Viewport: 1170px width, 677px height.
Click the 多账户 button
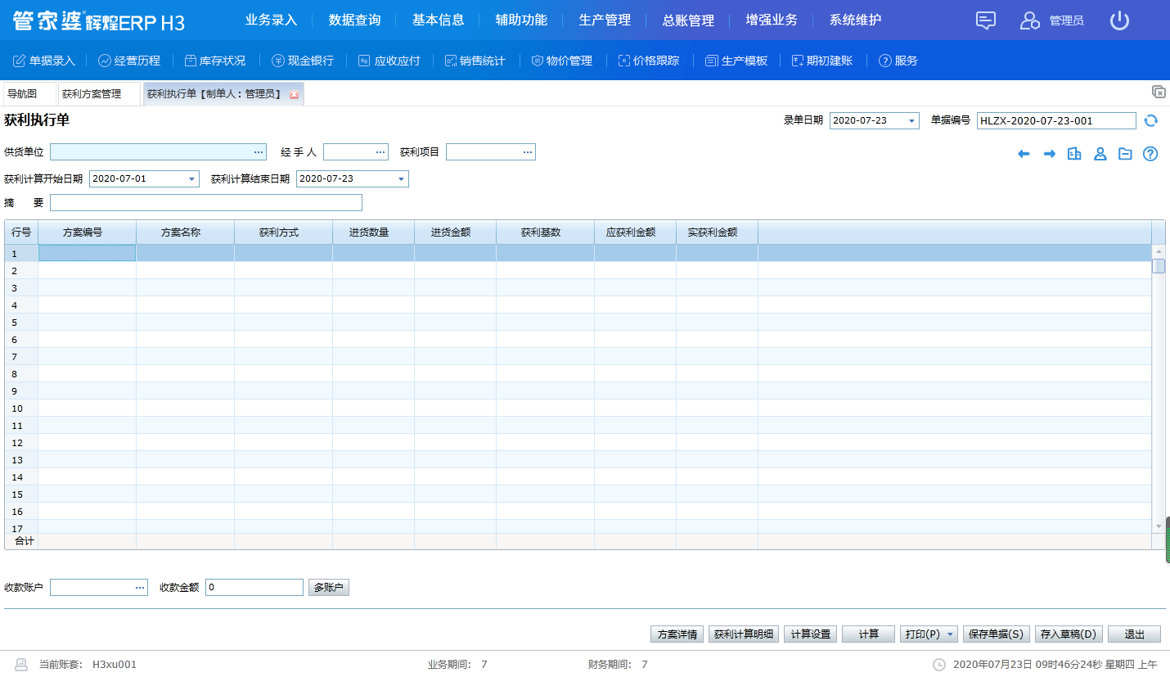click(329, 588)
